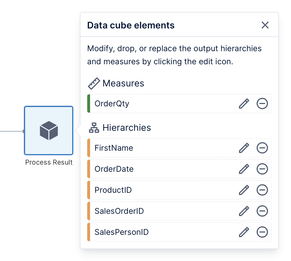
Task: Close the Data cube elements panel
Action: point(265,25)
